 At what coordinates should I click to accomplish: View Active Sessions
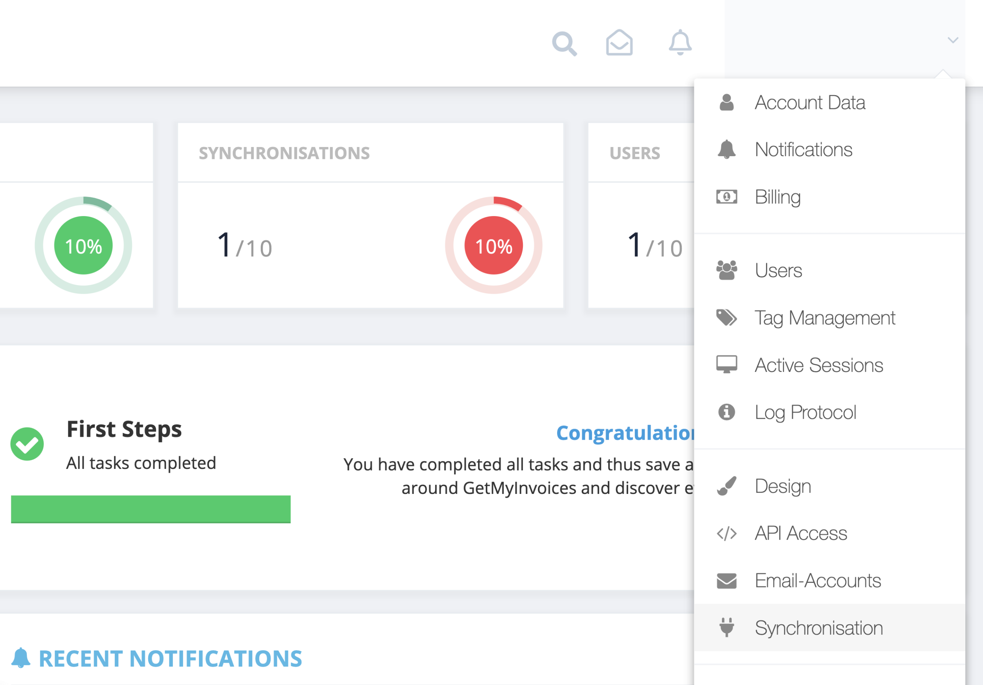829,365
